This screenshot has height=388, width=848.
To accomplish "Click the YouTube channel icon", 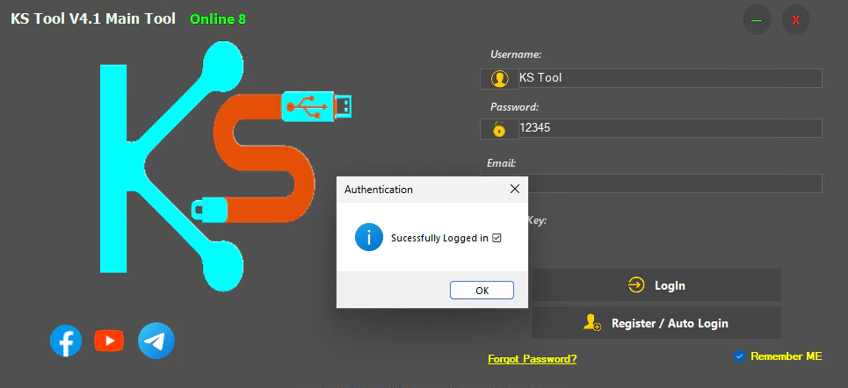I will point(109,341).
